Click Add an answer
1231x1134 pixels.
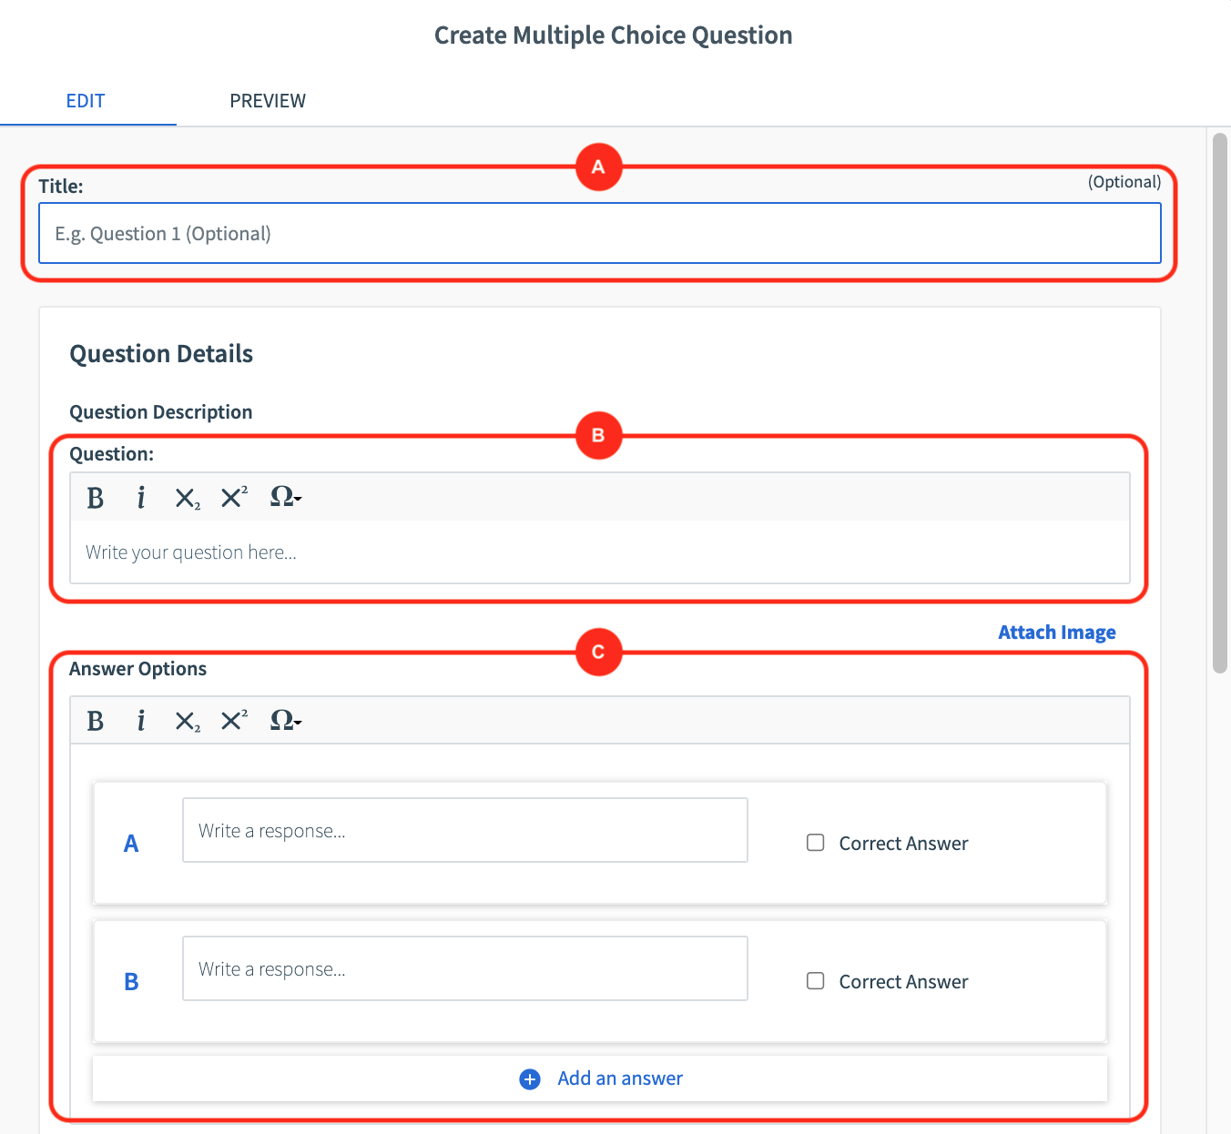[619, 1078]
